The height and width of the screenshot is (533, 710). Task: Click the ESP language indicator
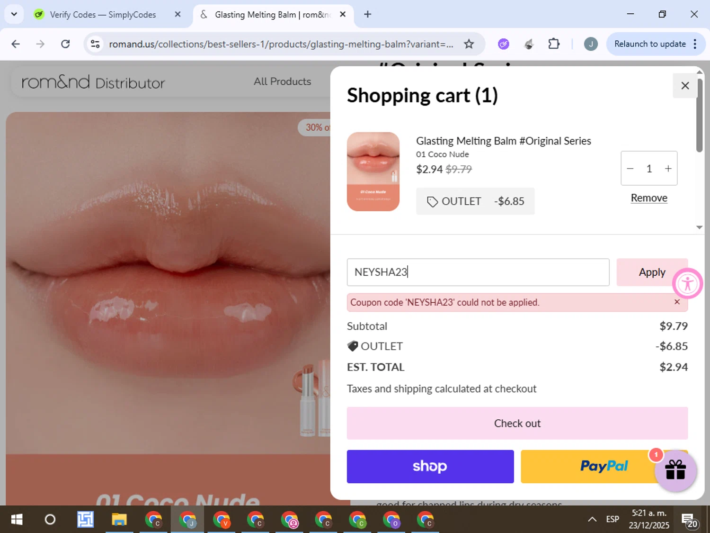click(612, 519)
